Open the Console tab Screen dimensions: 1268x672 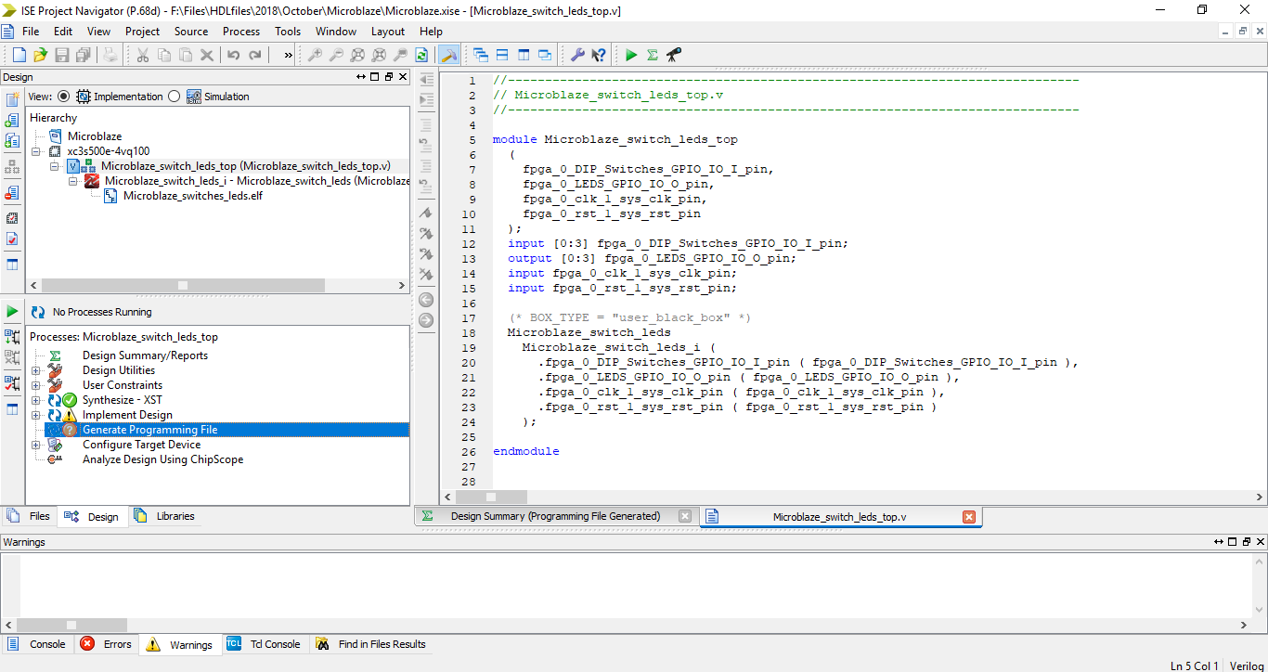click(x=37, y=644)
